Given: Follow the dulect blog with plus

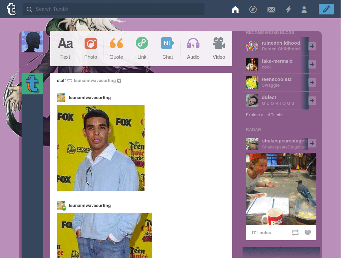Looking at the screenshot, I should [x=312, y=100].
